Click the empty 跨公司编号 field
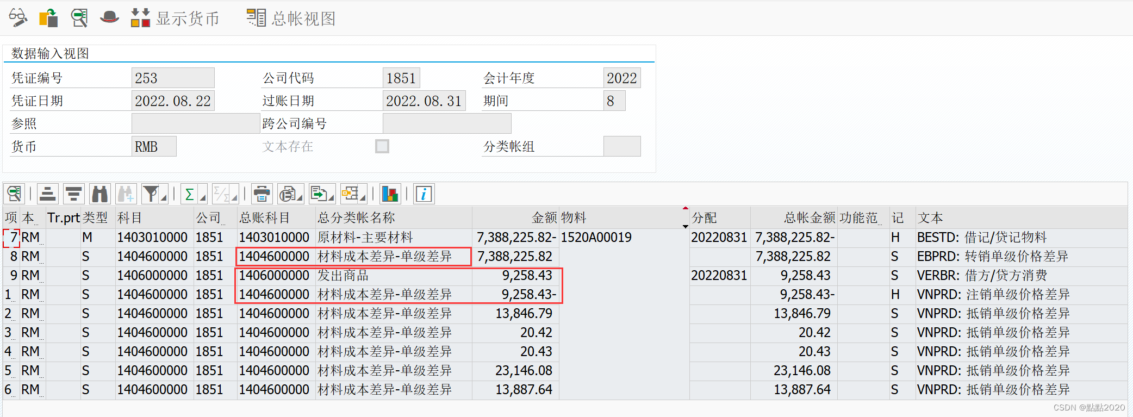This screenshot has height=417, width=1133. 447,123
